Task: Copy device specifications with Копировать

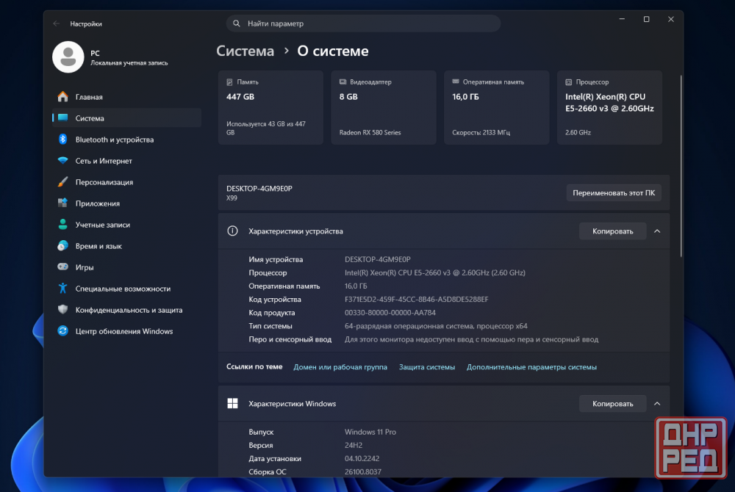Action: (613, 231)
